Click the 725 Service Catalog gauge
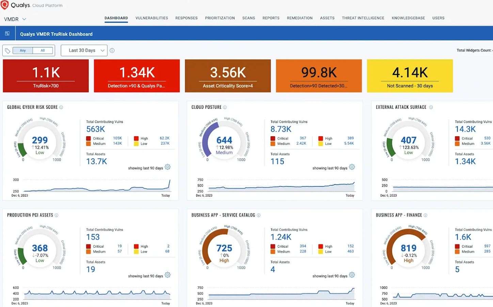 click(224, 248)
